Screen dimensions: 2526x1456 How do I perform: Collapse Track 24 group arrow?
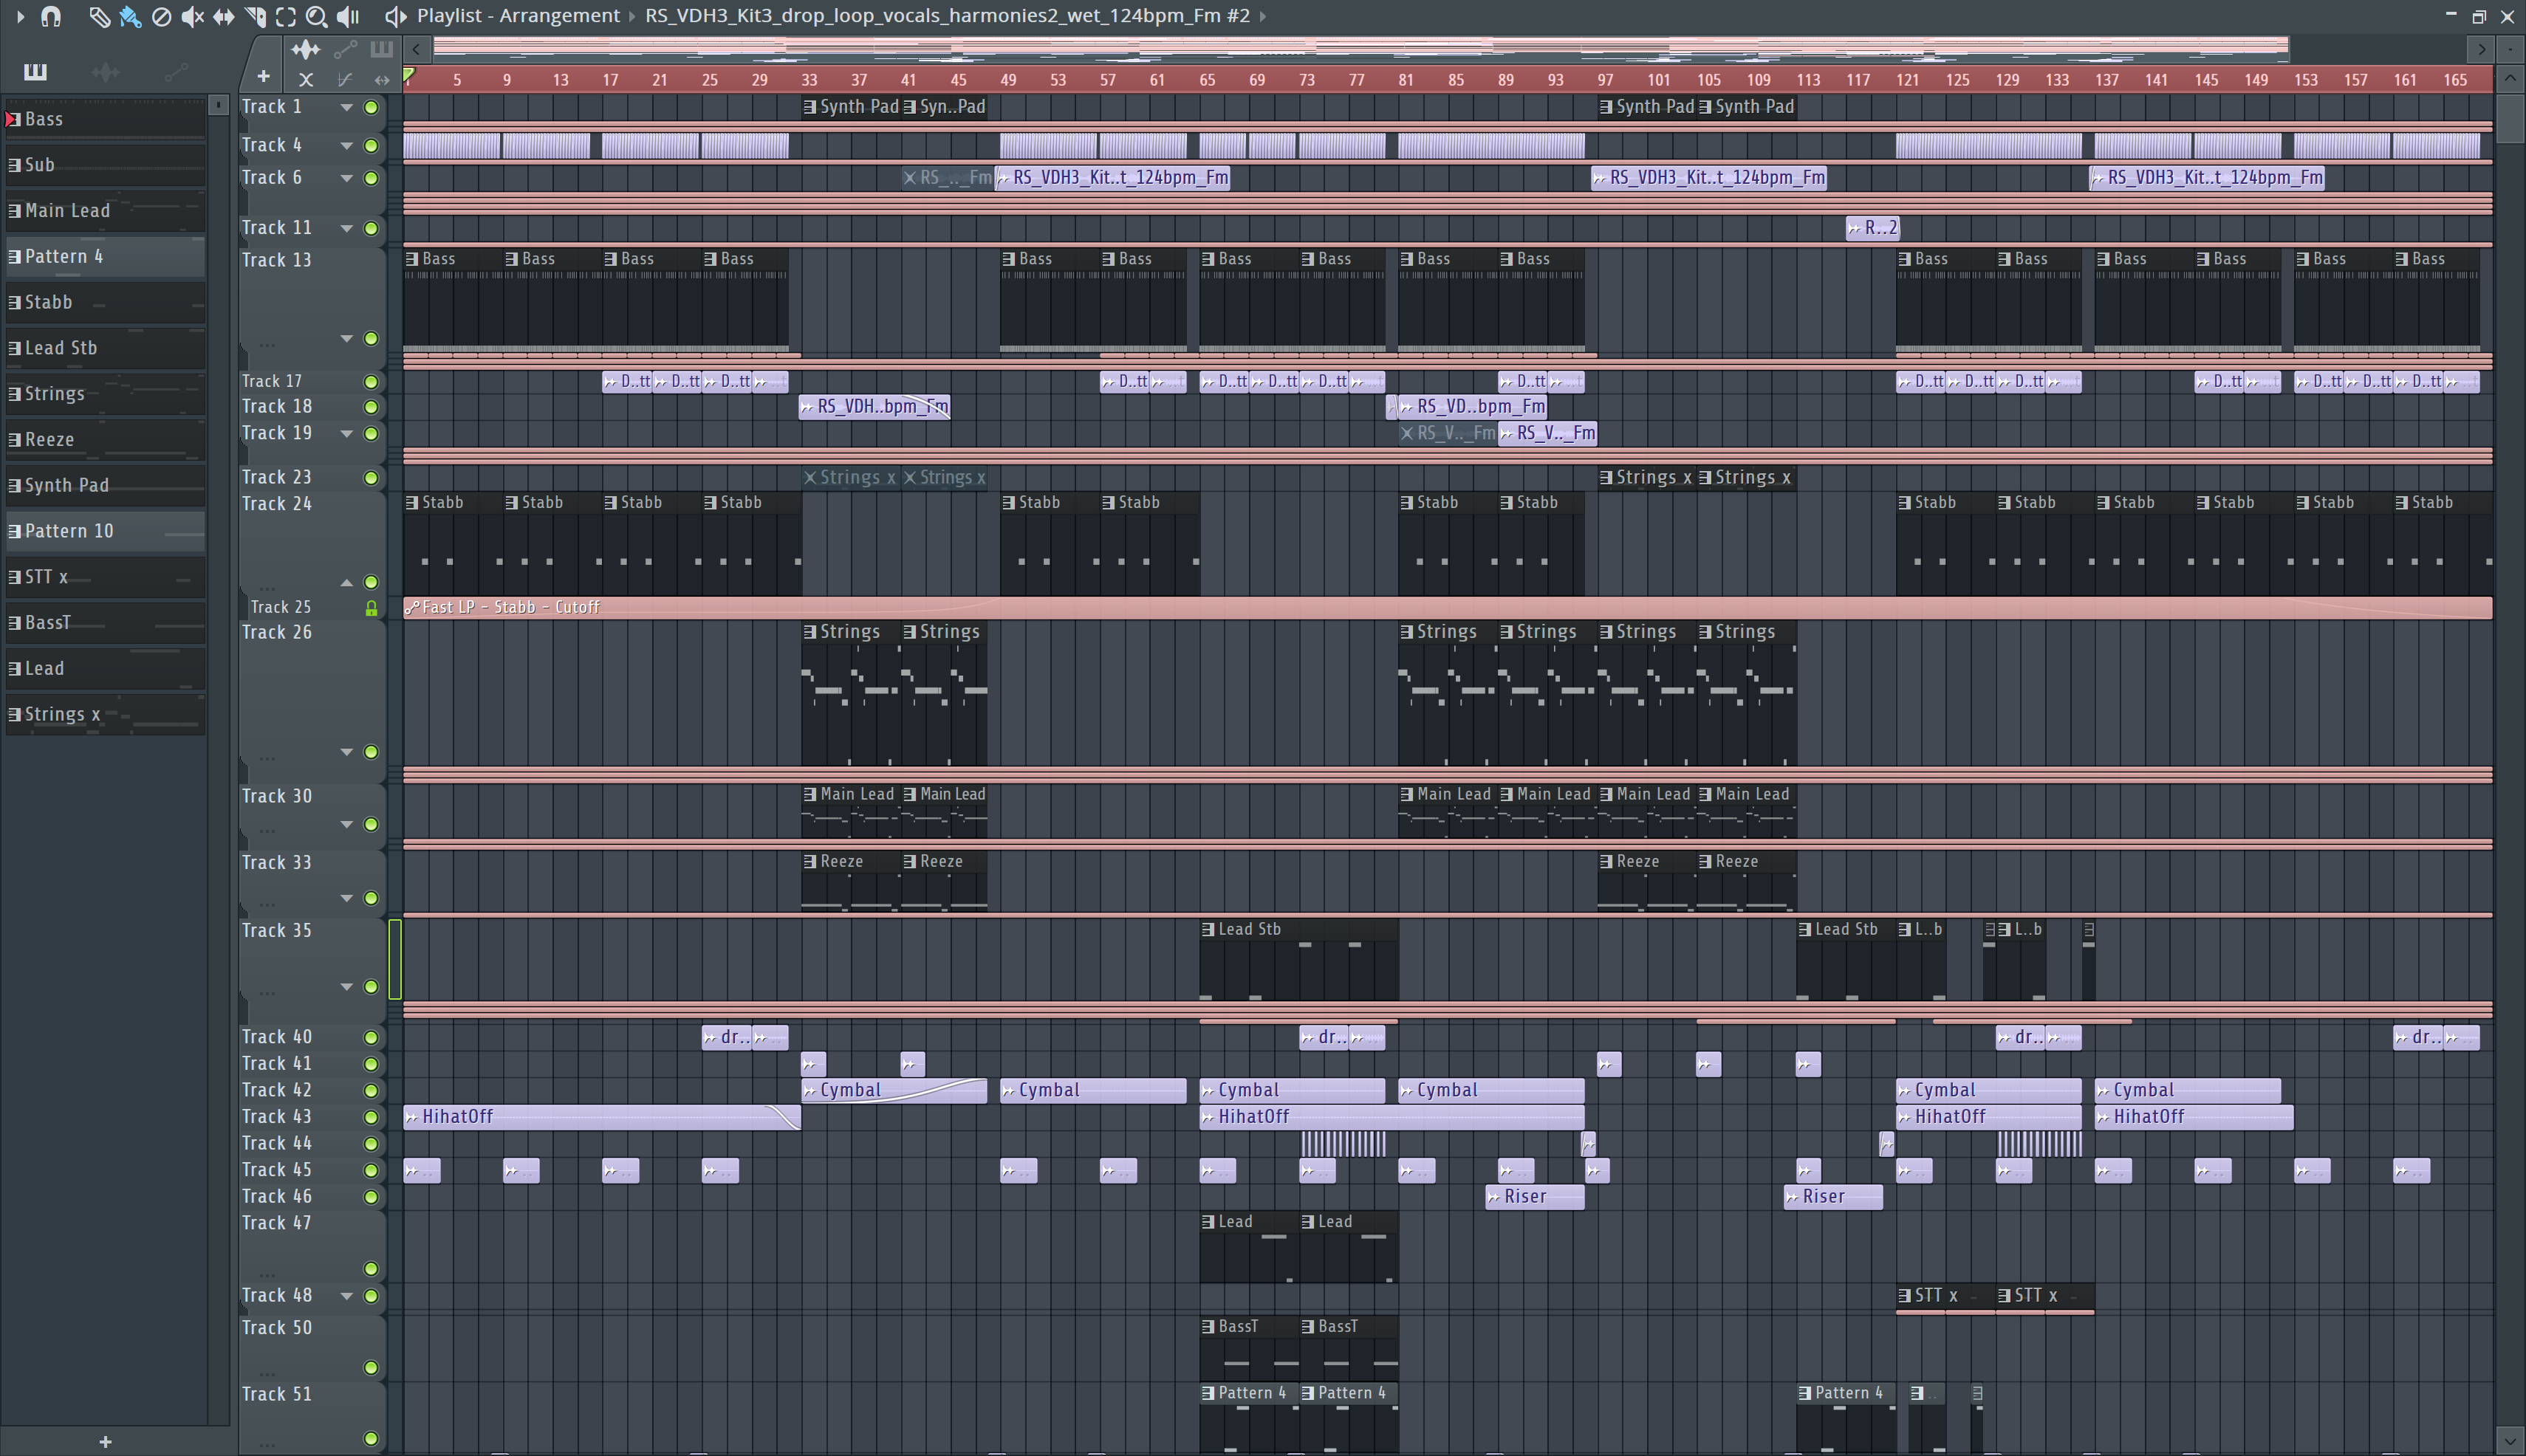[x=346, y=582]
